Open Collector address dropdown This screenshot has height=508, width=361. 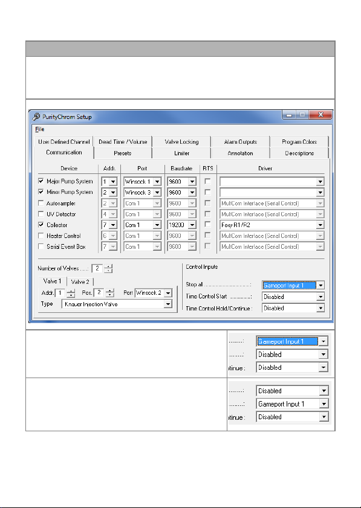[113, 225]
